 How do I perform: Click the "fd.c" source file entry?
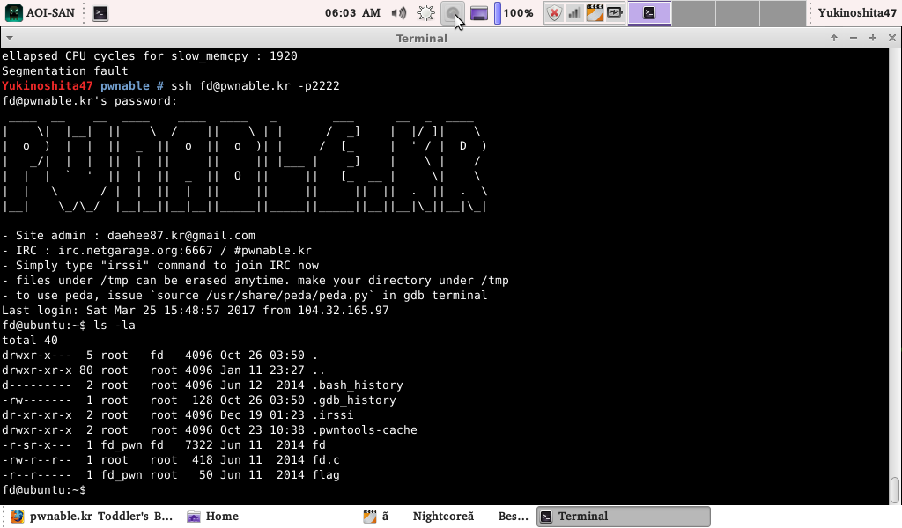click(x=326, y=459)
